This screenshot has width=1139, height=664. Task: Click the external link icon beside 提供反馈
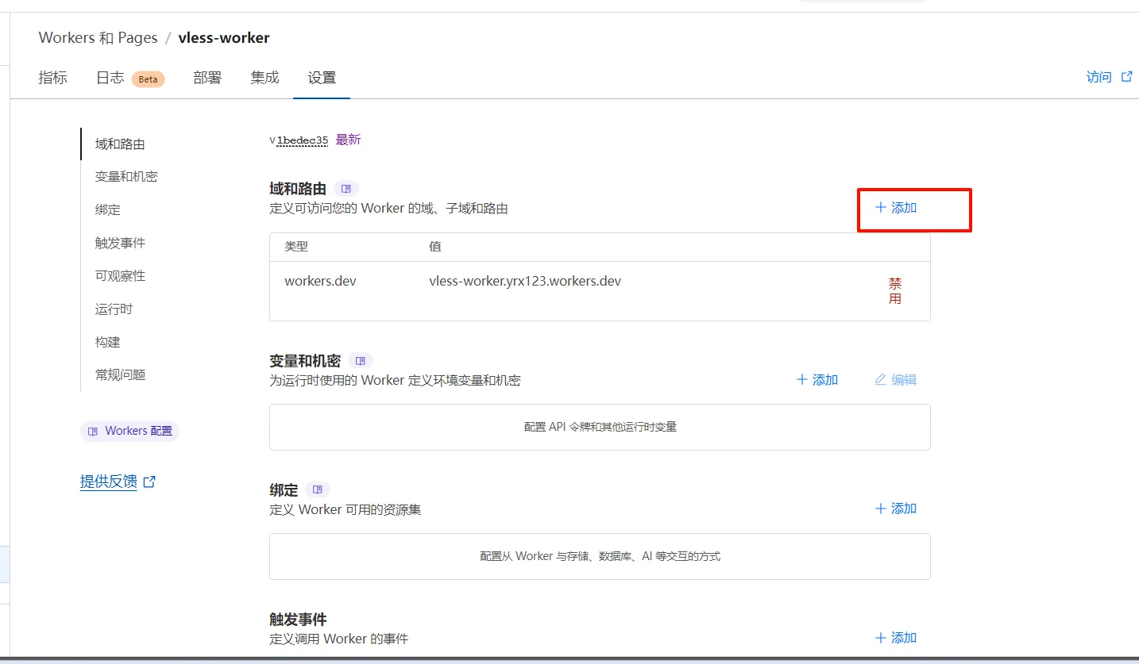coord(149,482)
